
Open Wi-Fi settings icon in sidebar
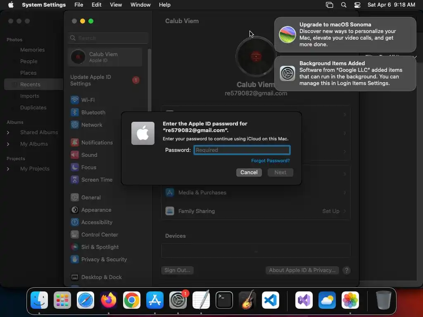[x=74, y=100]
